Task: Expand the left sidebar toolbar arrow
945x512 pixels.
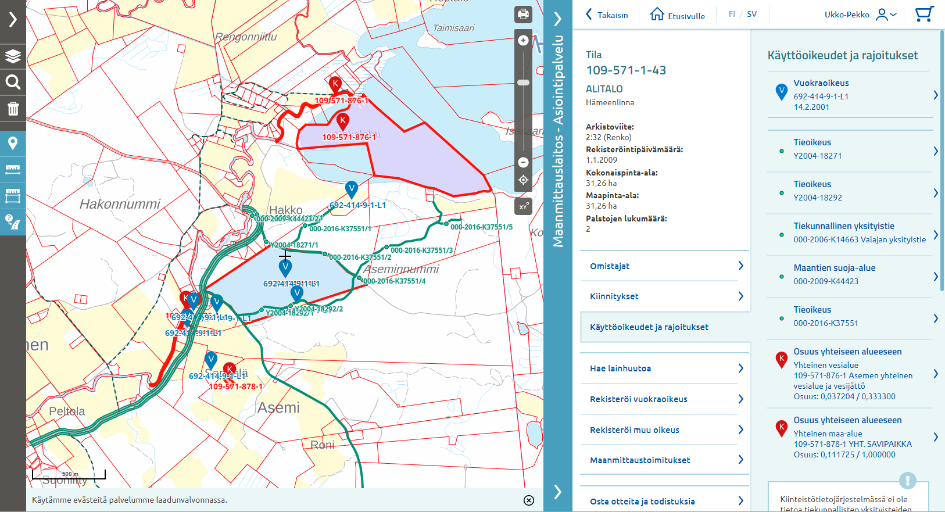Action: [13, 19]
